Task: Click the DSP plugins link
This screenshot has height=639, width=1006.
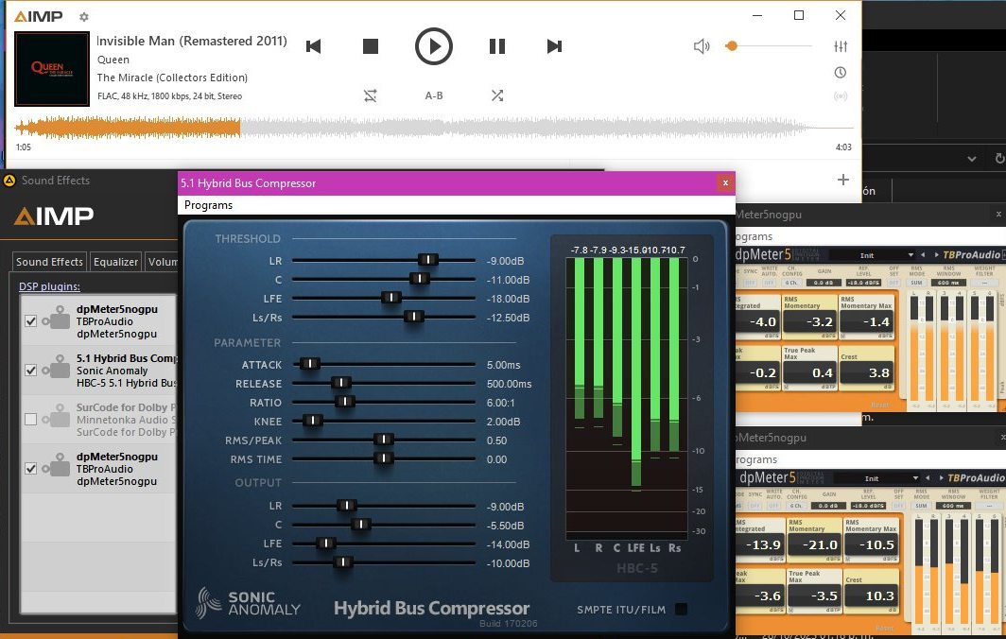Action: pyautogui.click(x=49, y=286)
